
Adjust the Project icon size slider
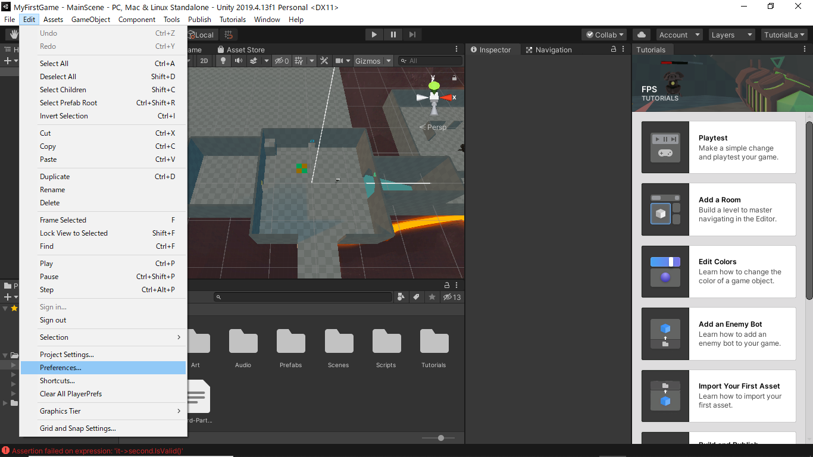pyautogui.click(x=441, y=438)
